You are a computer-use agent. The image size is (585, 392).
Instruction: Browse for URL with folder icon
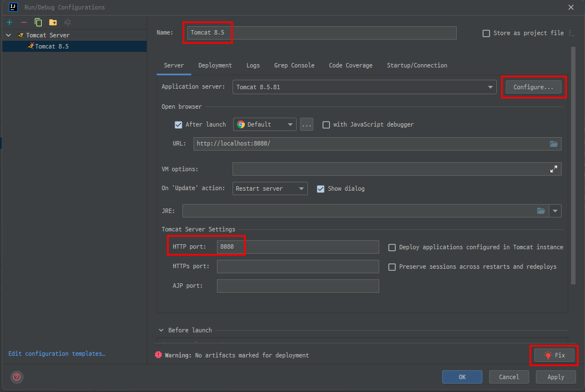tap(554, 144)
